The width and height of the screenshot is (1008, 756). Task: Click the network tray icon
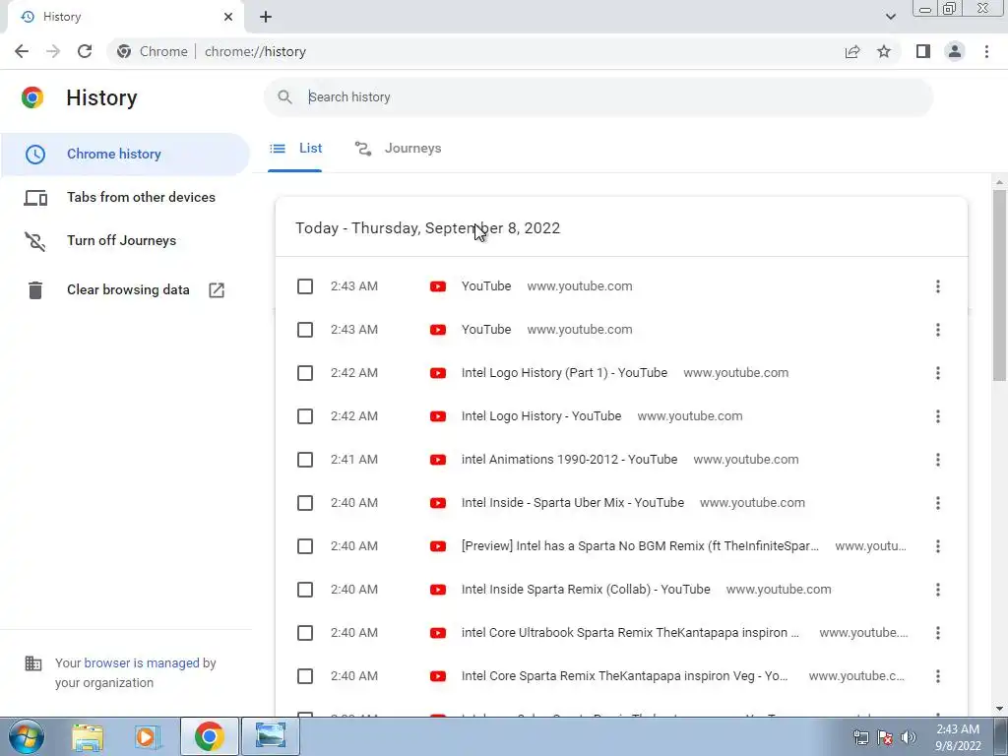860,737
